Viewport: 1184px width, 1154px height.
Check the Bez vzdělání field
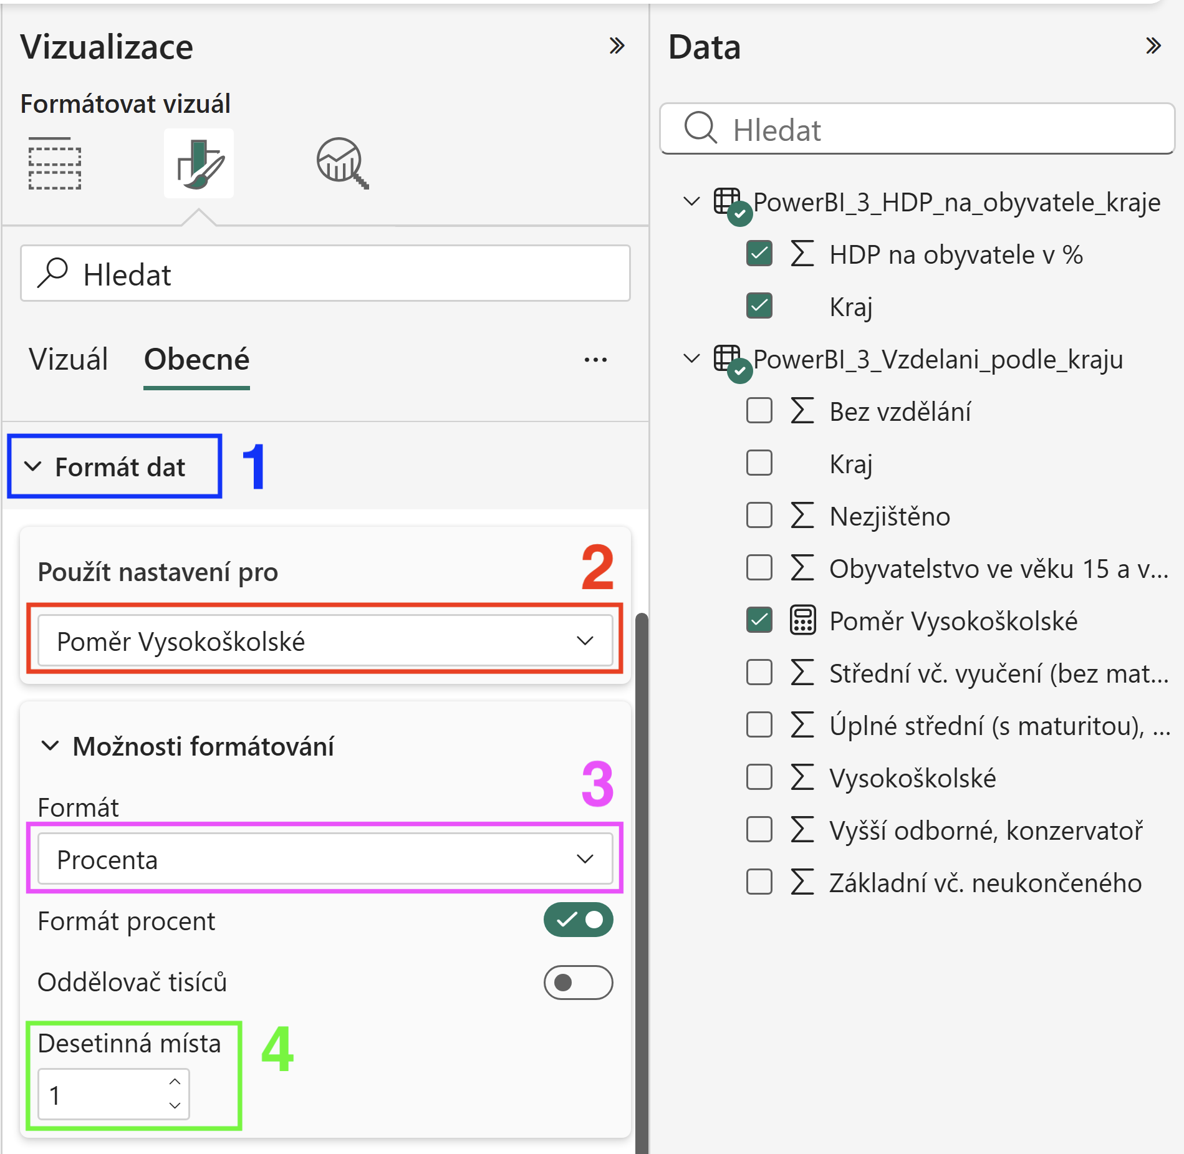(759, 411)
